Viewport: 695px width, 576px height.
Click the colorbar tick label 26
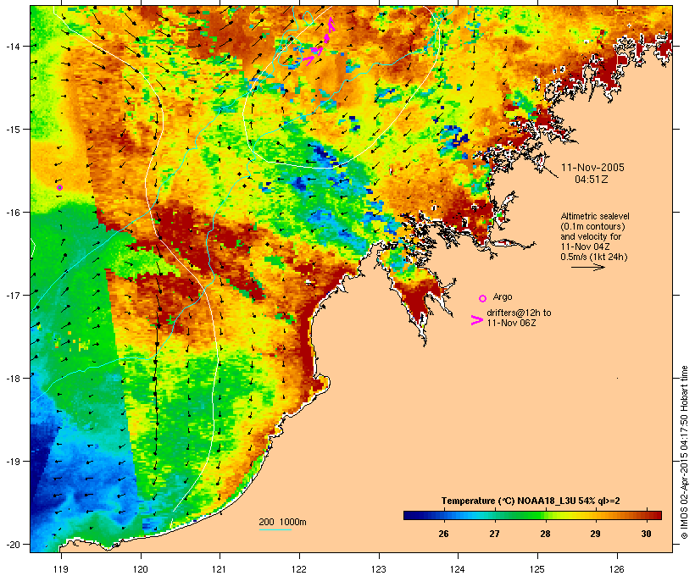[443, 534]
